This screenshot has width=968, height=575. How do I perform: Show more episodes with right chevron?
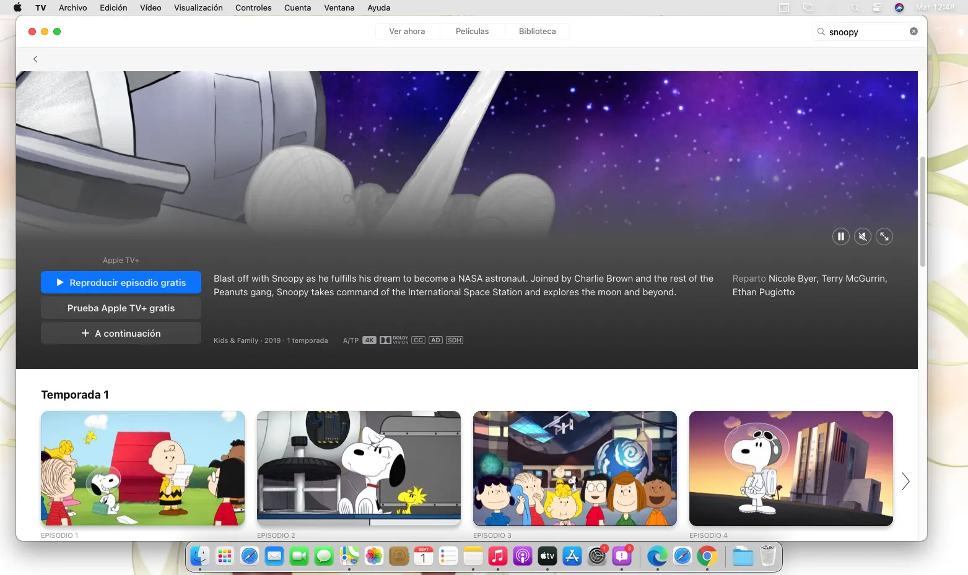(x=905, y=481)
